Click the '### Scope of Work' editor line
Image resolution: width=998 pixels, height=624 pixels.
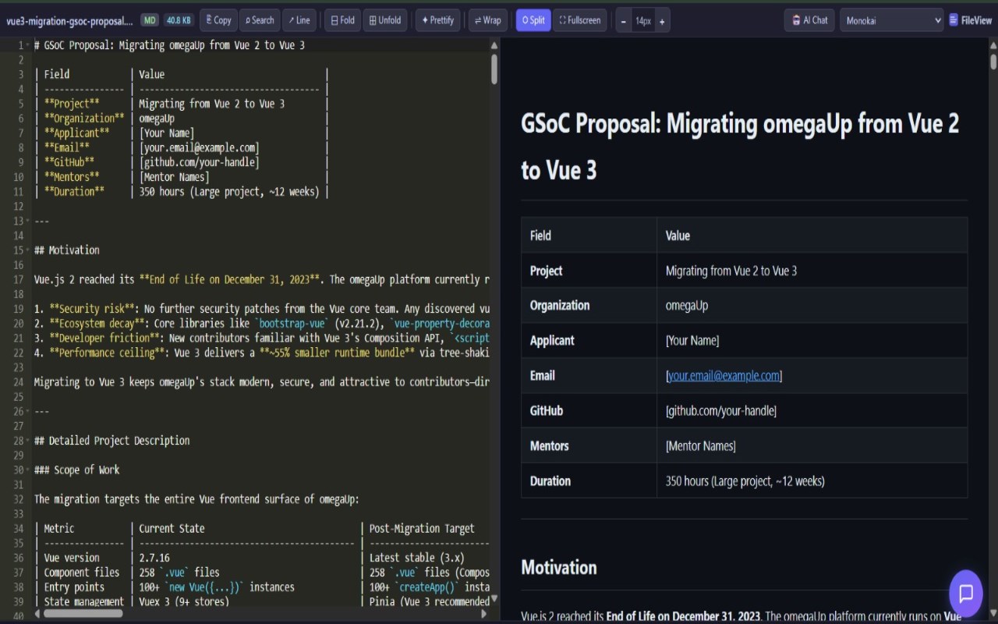77,470
